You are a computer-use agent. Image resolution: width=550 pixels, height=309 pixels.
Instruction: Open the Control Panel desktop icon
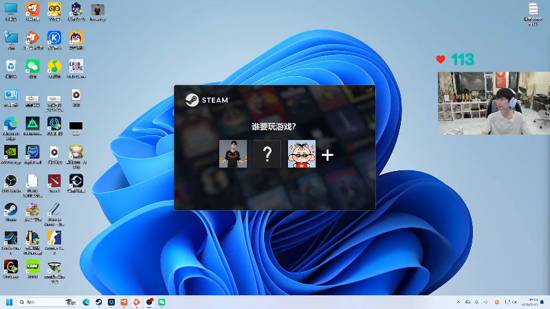(x=11, y=98)
